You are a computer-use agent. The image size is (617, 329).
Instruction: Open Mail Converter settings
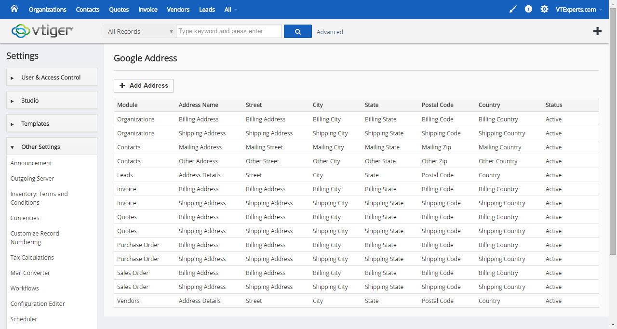(30, 273)
